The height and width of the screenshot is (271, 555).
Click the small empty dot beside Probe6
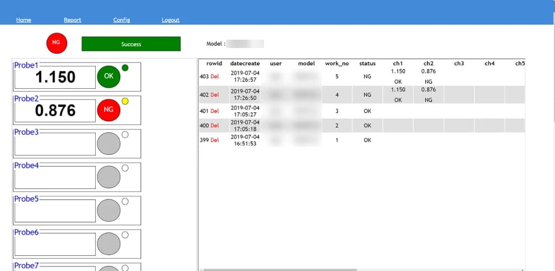point(125,235)
